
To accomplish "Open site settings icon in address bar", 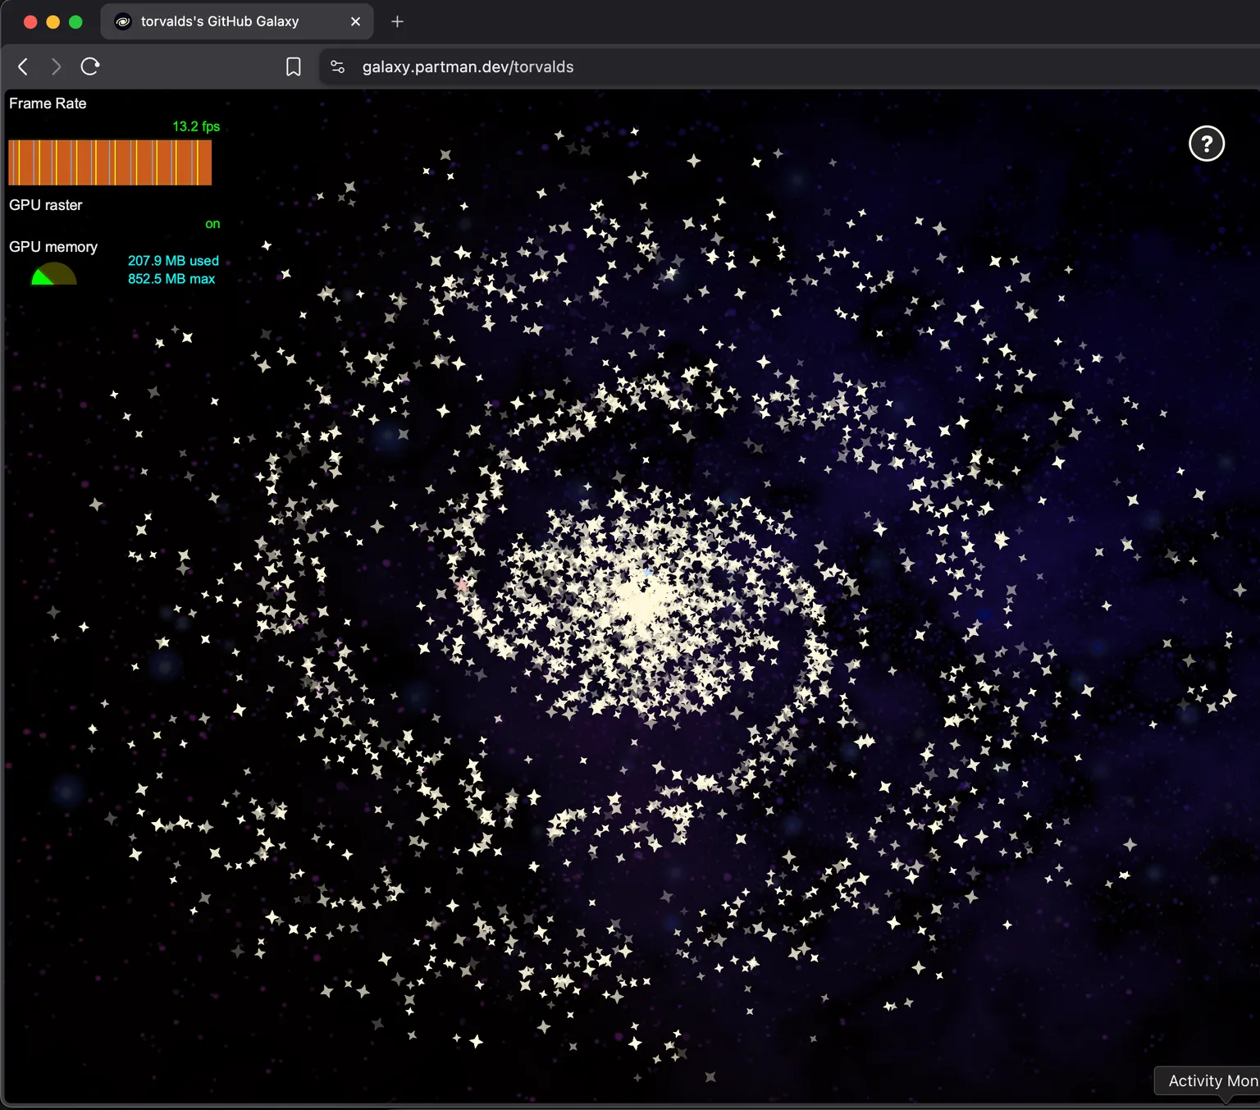I will [337, 66].
